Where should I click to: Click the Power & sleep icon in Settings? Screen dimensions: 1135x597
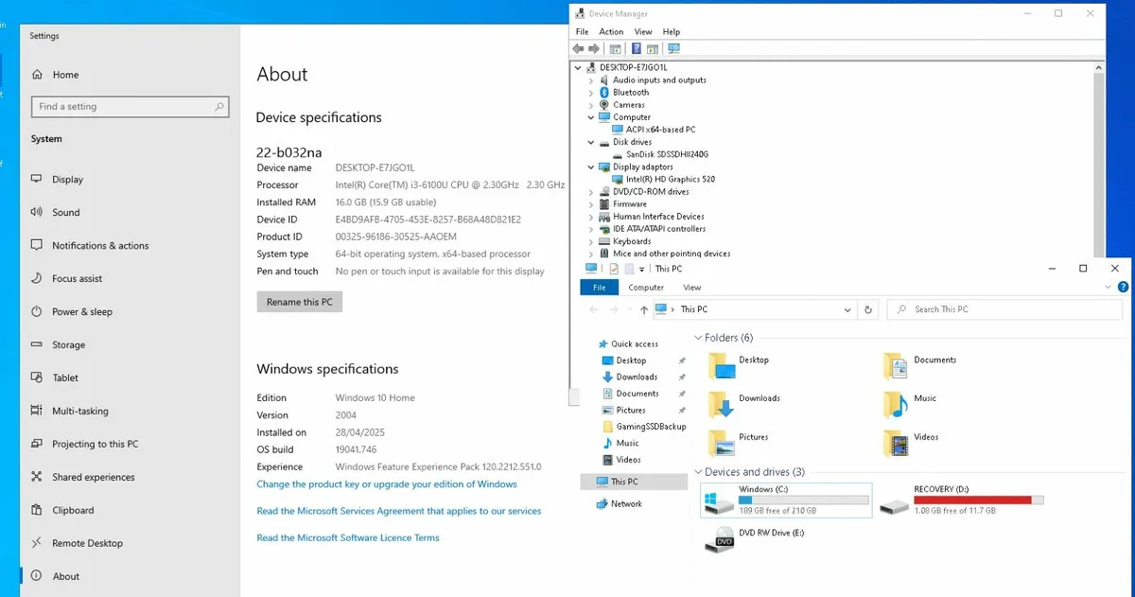tap(37, 311)
